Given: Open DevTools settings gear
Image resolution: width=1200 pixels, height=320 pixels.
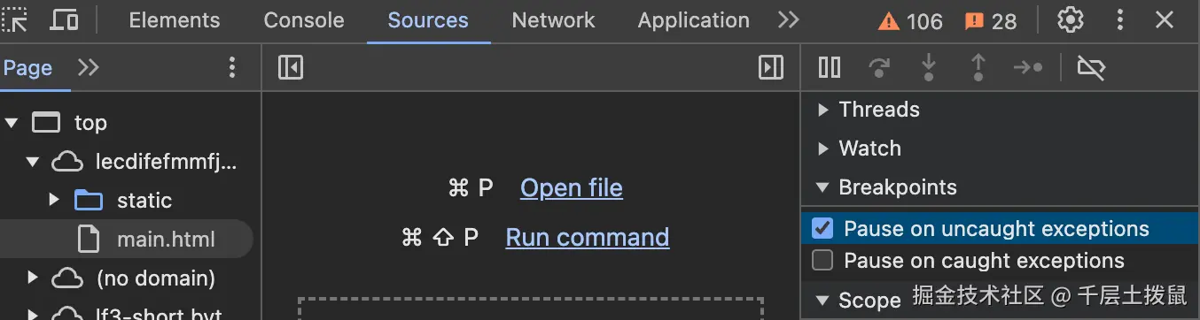Looking at the screenshot, I should click(1071, 19).
